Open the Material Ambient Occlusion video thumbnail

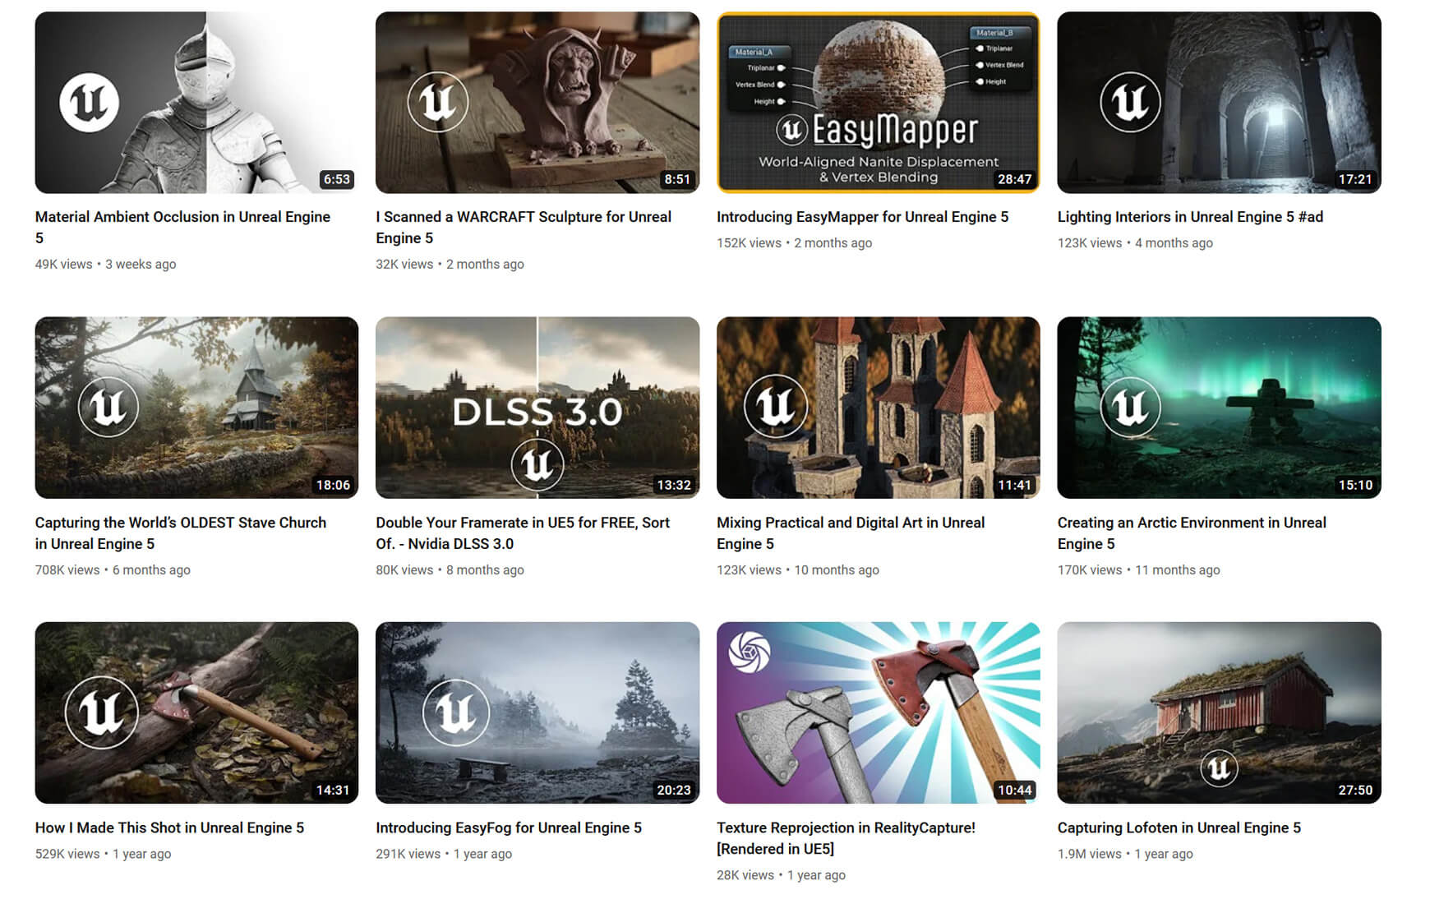(196, 103)
